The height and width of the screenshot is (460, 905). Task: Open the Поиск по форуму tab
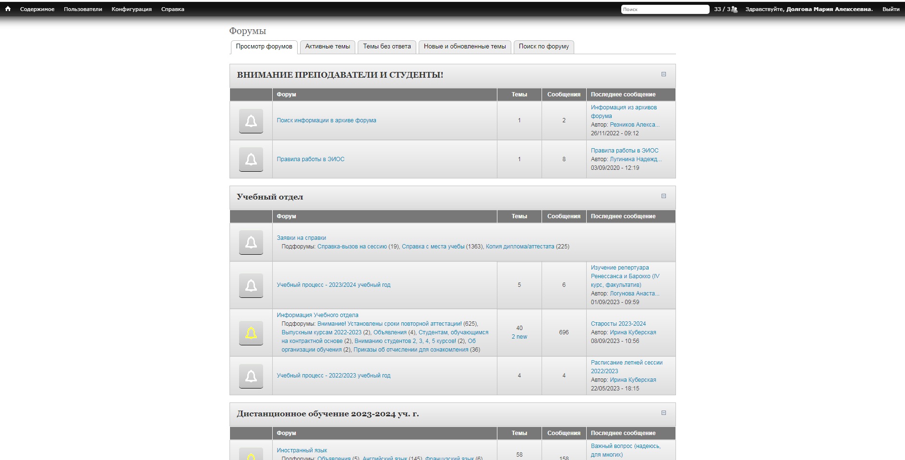tap(543, 47)
